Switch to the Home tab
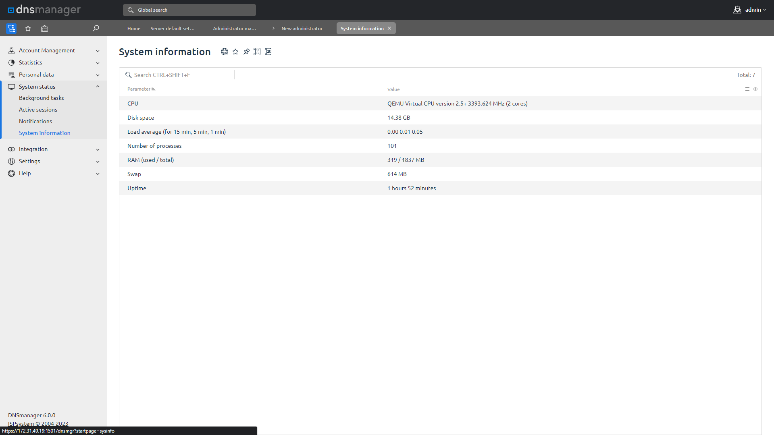 coord(134,28)
